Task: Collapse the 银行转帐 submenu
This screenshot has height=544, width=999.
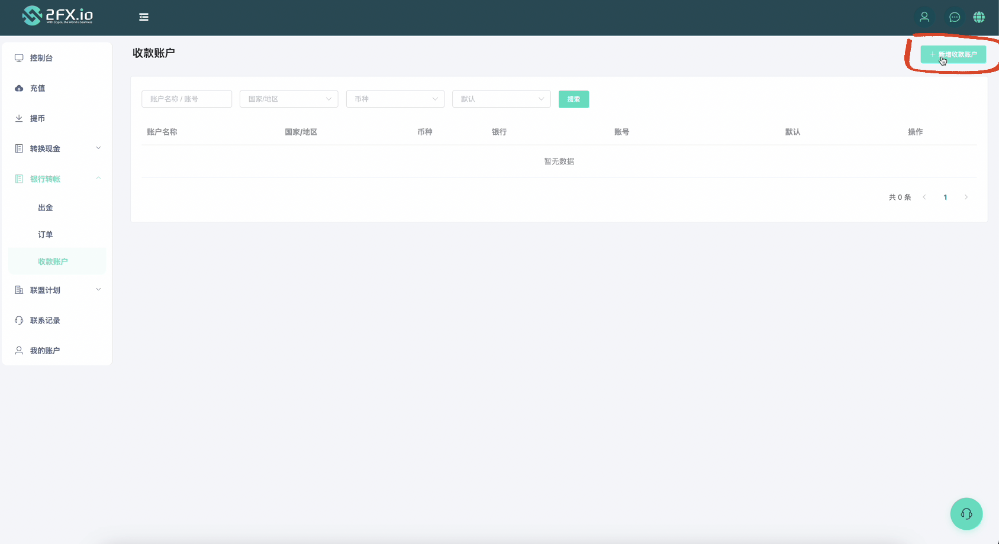Action: pyautogui.click(x=57, y=179)
